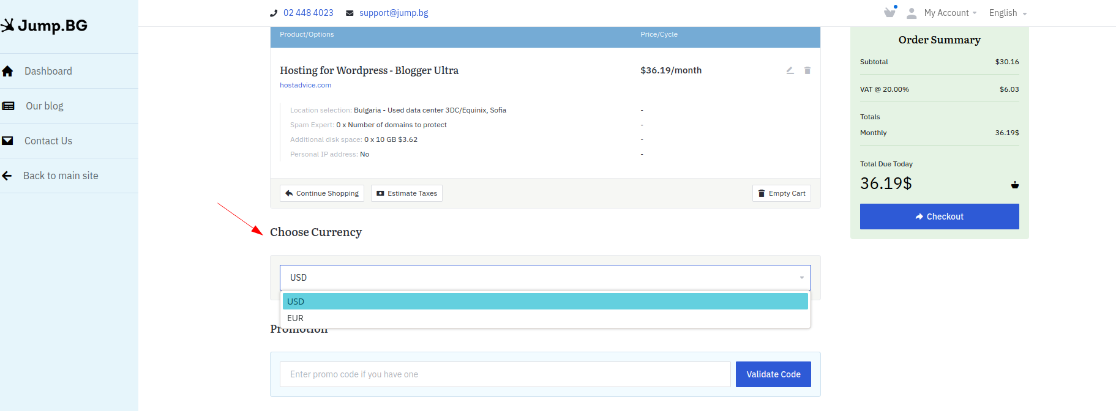The width and height of the screenshot is (1116, 411).
Task: Click the phone icon in the header
Action: pyautogui.click(x=274, y=13)
